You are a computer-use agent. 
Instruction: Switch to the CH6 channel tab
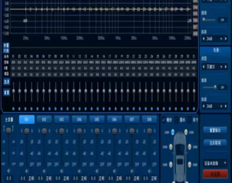(x=115, y=120)
